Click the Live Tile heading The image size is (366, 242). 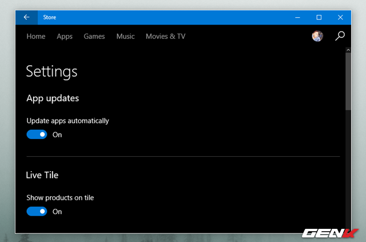(x=42, y=175)
